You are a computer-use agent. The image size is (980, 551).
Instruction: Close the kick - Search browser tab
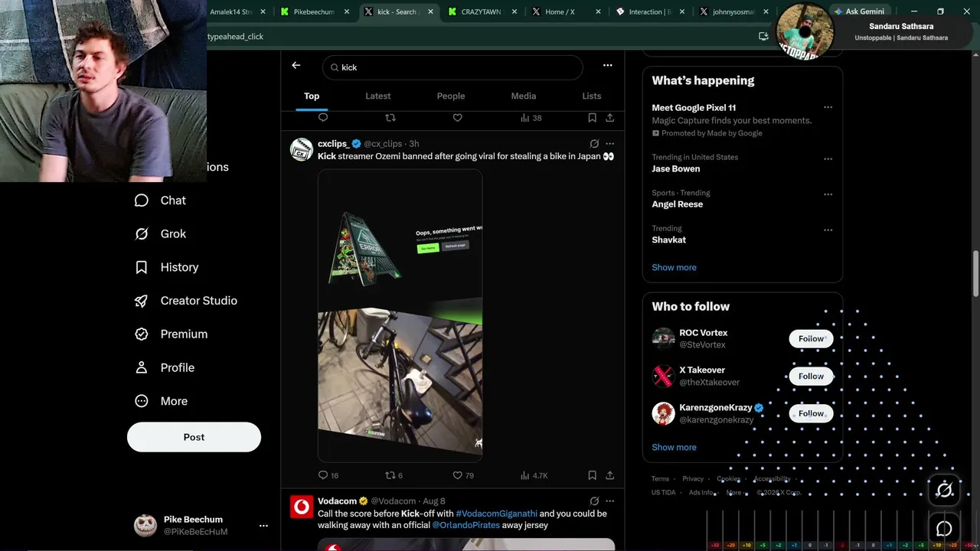coord(430,11)
